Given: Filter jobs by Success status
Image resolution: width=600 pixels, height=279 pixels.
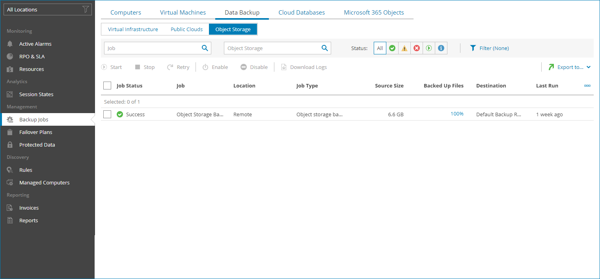Looking at the screenshot, I should click(x=392, y=48).
